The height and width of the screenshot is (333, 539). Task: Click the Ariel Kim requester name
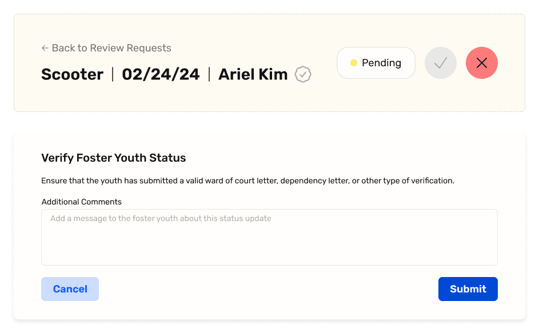click(253, 74)
